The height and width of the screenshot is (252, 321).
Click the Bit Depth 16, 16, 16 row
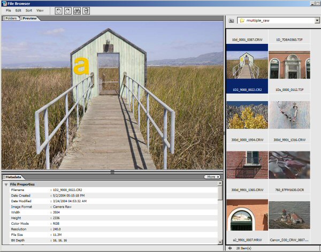click(113, 240)
